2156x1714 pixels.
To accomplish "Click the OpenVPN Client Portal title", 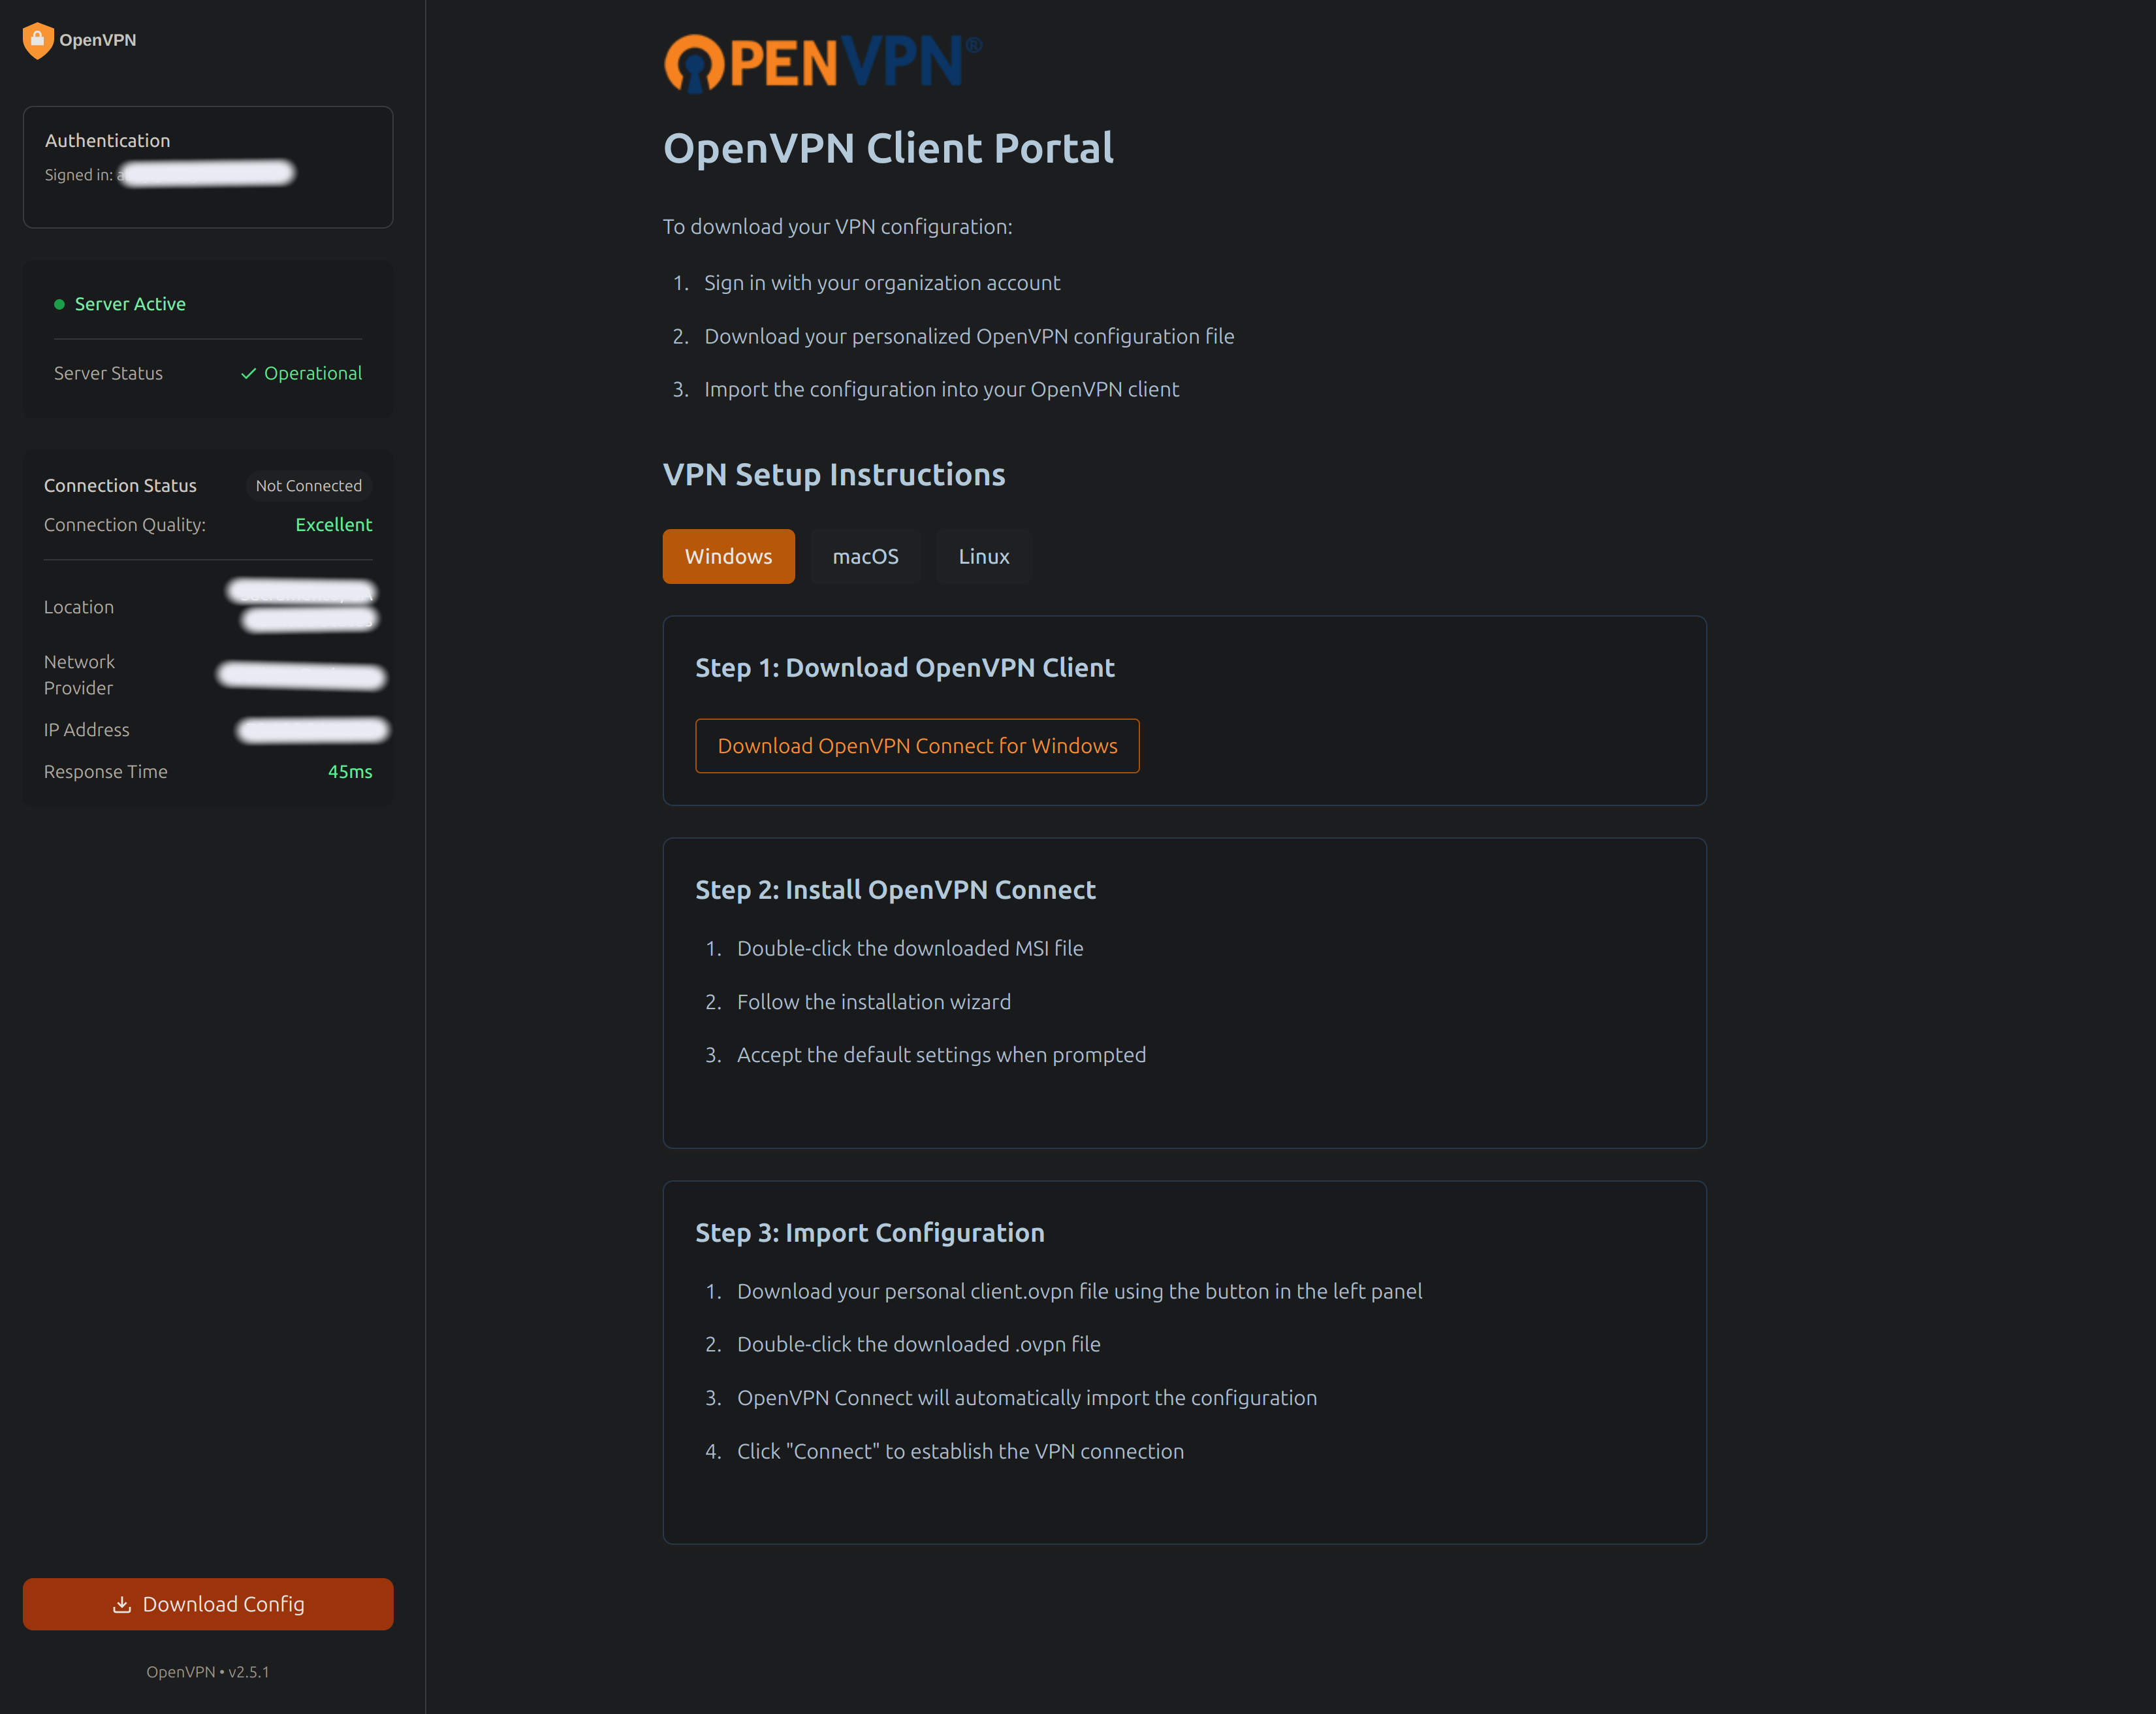I will click(888, 148).
